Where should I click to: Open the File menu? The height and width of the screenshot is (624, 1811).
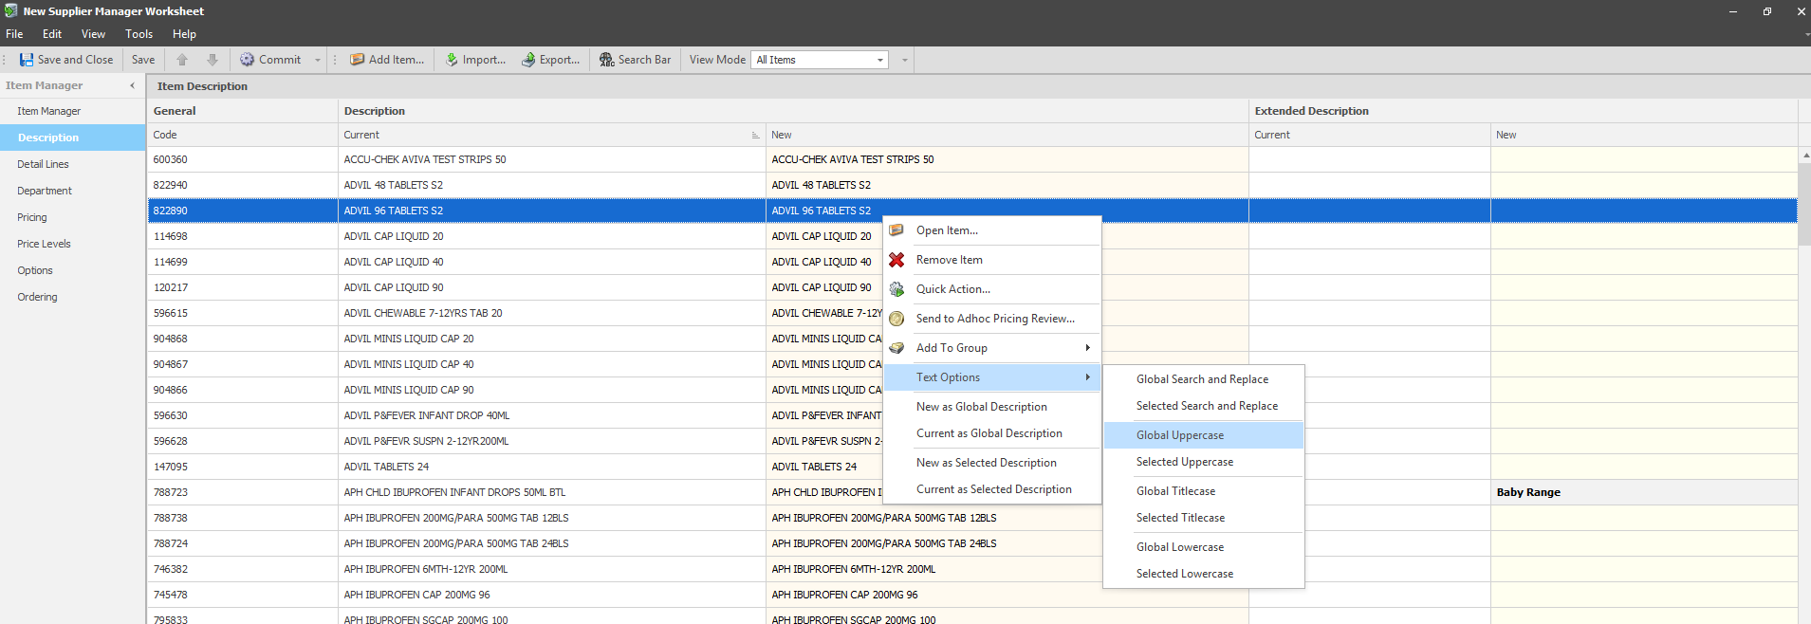pos(14,34)
